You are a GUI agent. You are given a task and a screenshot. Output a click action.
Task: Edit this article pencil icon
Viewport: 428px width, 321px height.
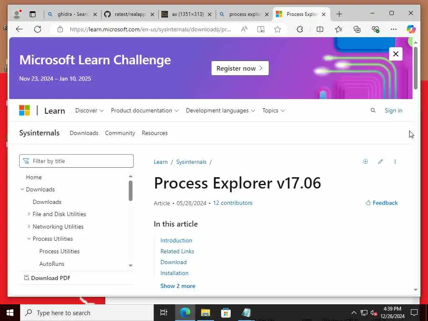tap(380, 162)
